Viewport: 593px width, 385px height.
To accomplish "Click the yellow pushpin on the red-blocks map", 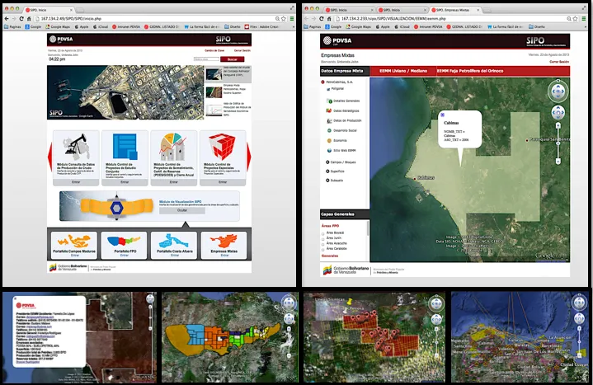I will click(x=349, y=303).
